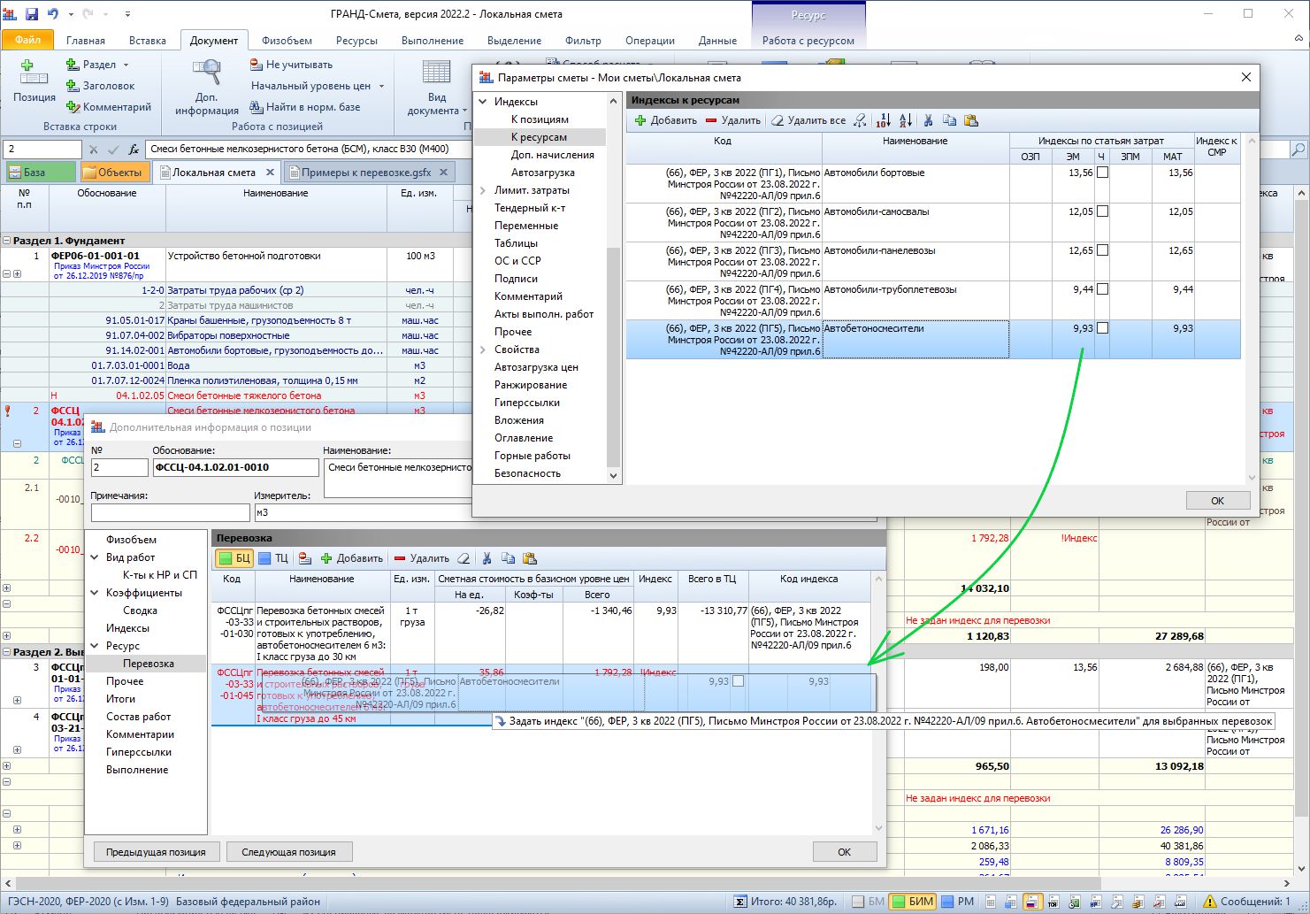Check Ч box for Автомобили-самосвалы row
The height and width of the screenshot is (914, 1310).
coord(1102,212)
